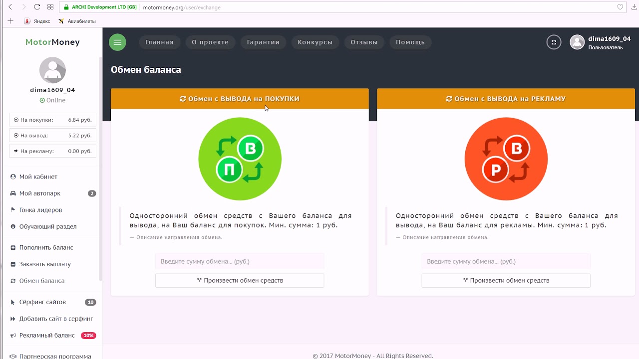Click the orange exchange Р/В circle icon
The height and width of the screenshot is (359, 639).
click(506, 159)
